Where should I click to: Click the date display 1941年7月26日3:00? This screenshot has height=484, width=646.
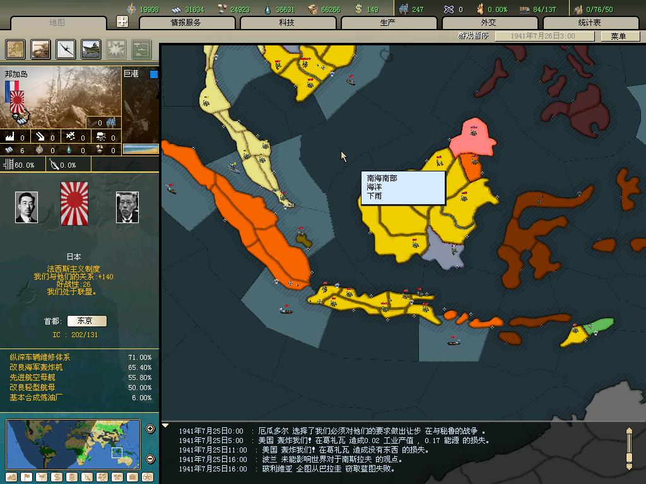pyautogui.click(x=544, y=36)
